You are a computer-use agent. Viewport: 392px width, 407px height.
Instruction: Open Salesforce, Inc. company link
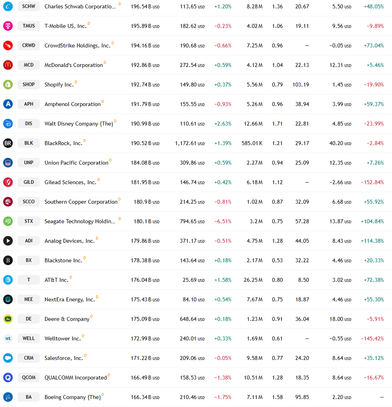tap(64, 358)
